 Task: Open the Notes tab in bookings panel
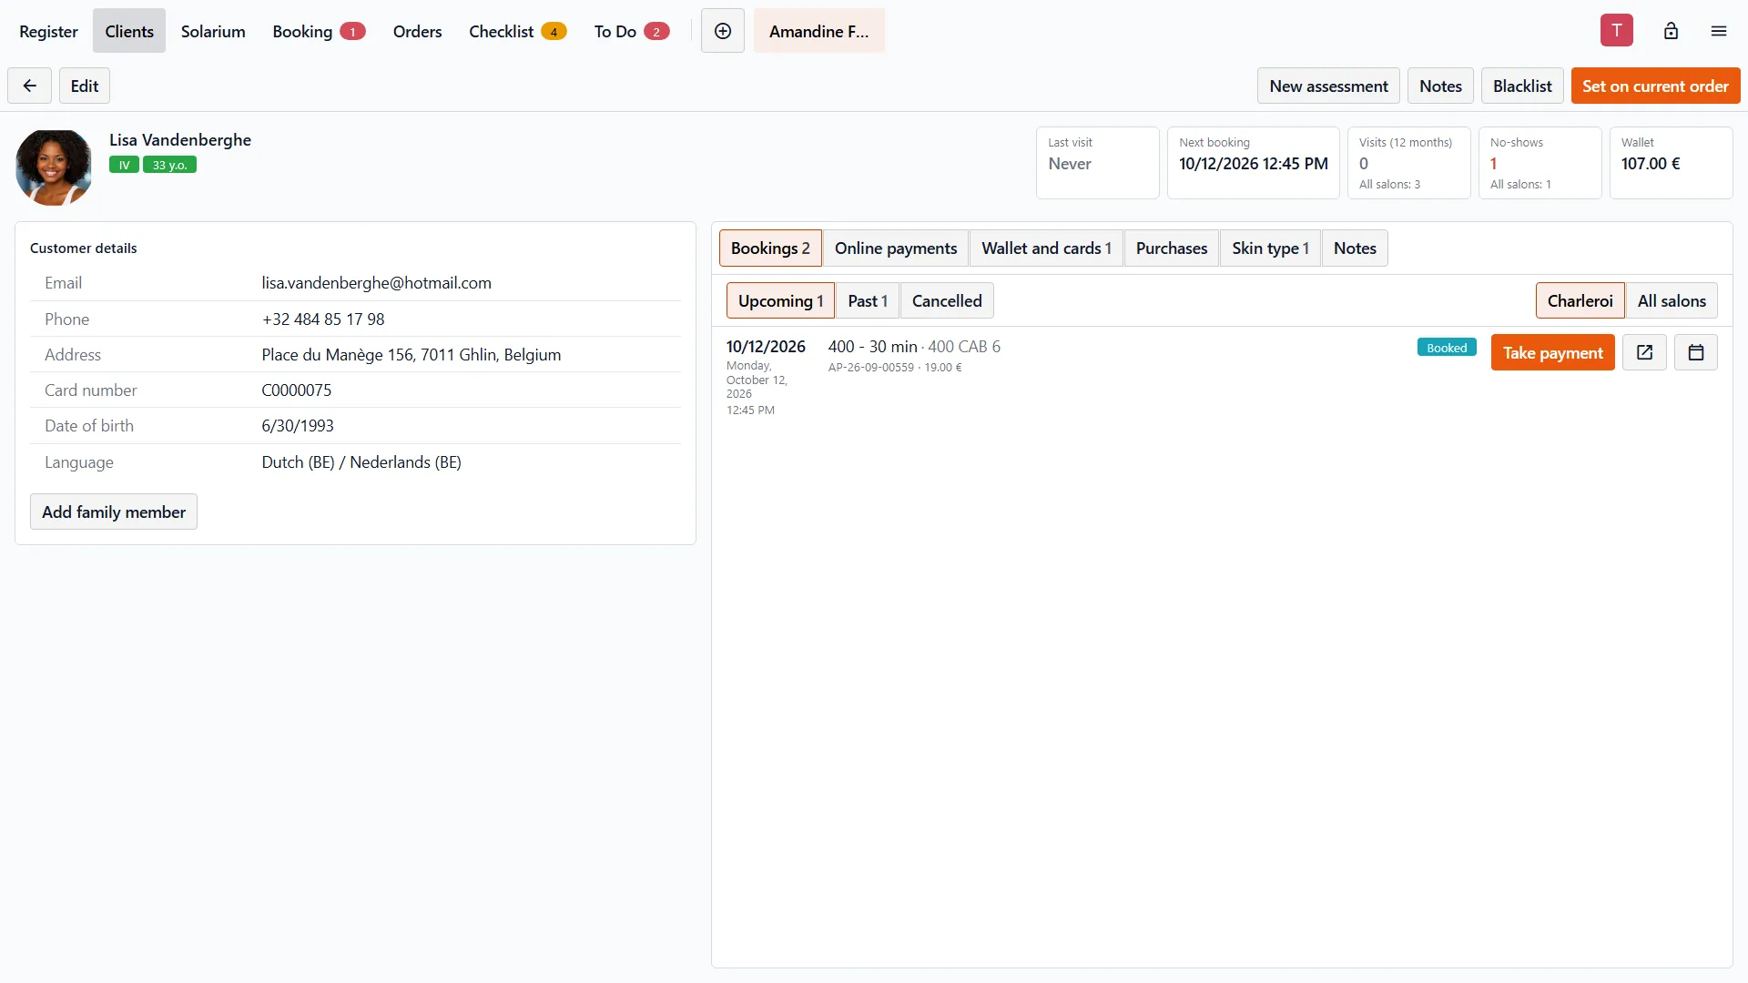coord(1355,248)
